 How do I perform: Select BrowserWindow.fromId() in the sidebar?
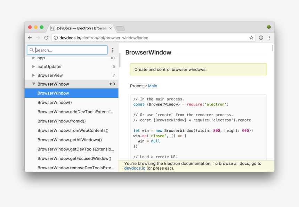[62, 121]
